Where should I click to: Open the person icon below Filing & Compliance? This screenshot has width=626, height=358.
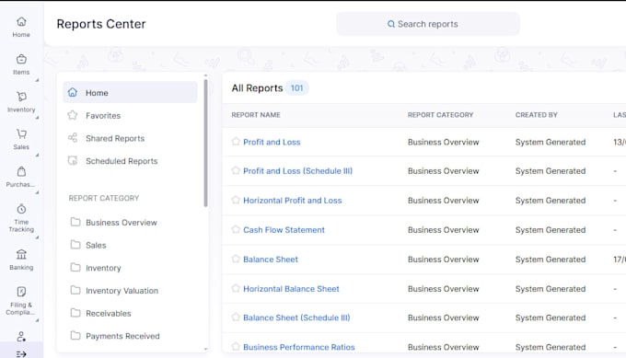pos(21,337)
